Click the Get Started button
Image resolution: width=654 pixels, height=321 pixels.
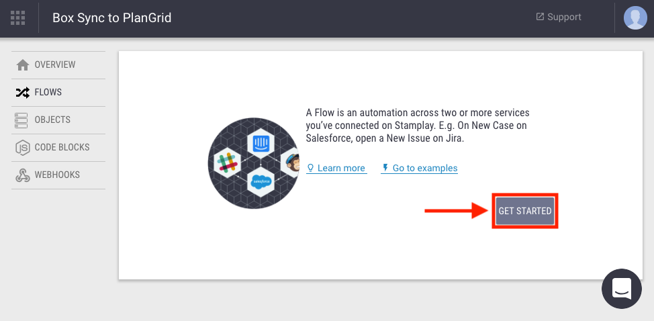click(x=525, y=211)
